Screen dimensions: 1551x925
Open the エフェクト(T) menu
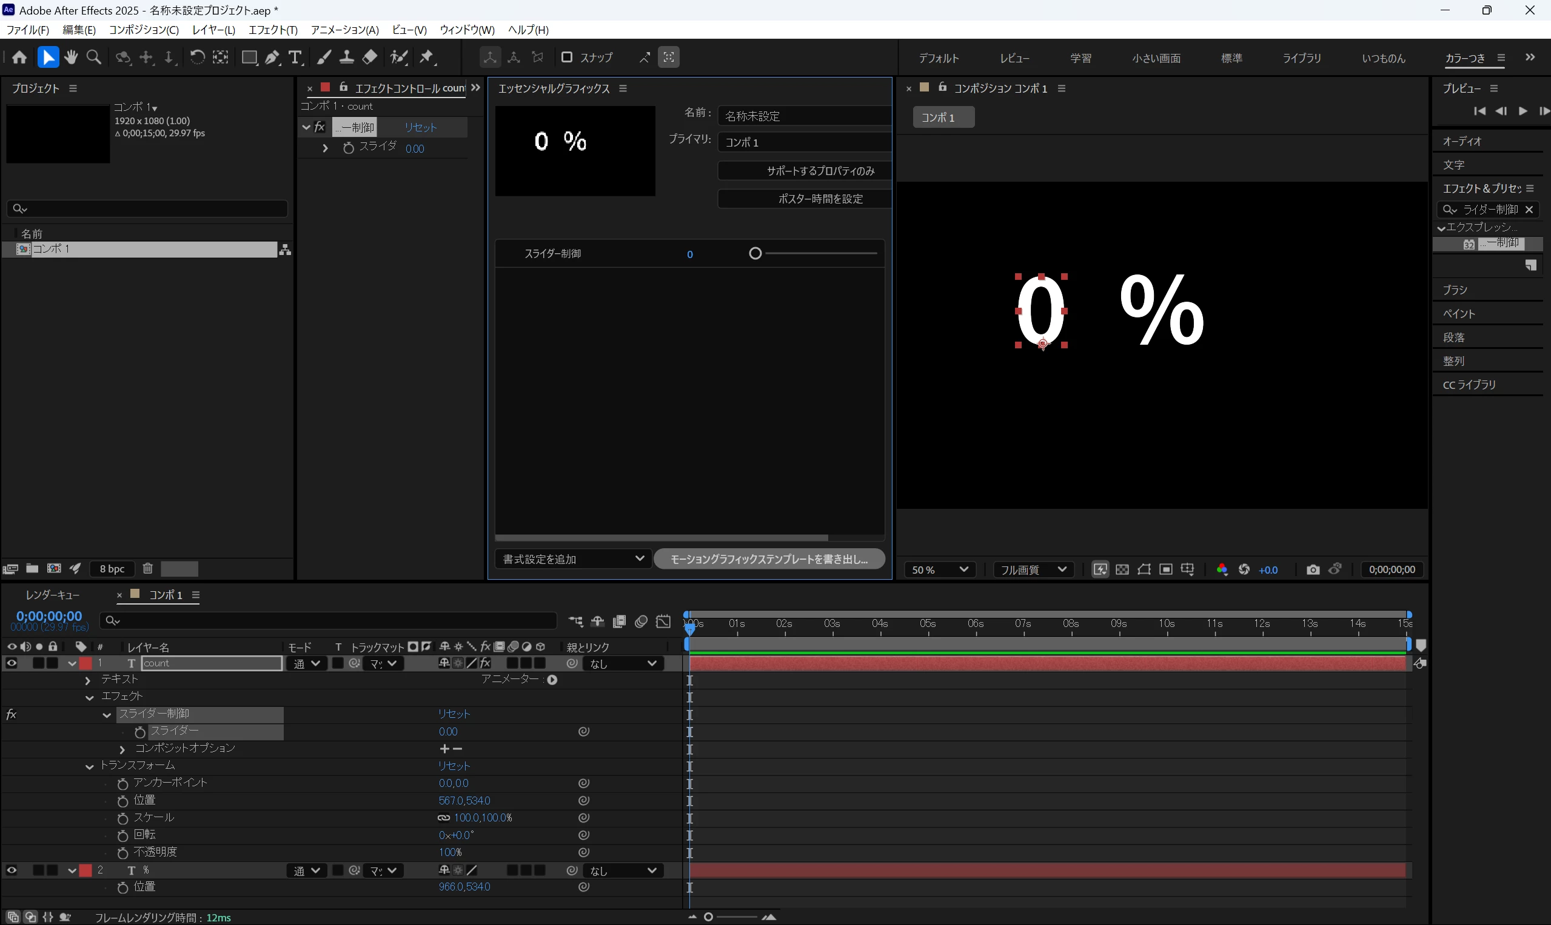point(273,30)
